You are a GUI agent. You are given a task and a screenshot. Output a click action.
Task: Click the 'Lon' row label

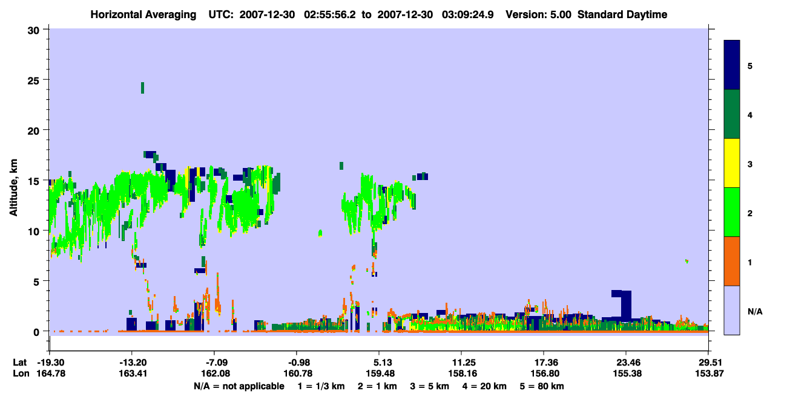20,373
